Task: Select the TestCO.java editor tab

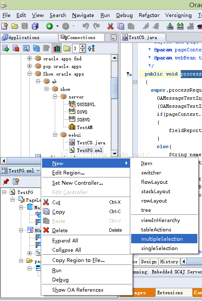Action: point(143,37)
